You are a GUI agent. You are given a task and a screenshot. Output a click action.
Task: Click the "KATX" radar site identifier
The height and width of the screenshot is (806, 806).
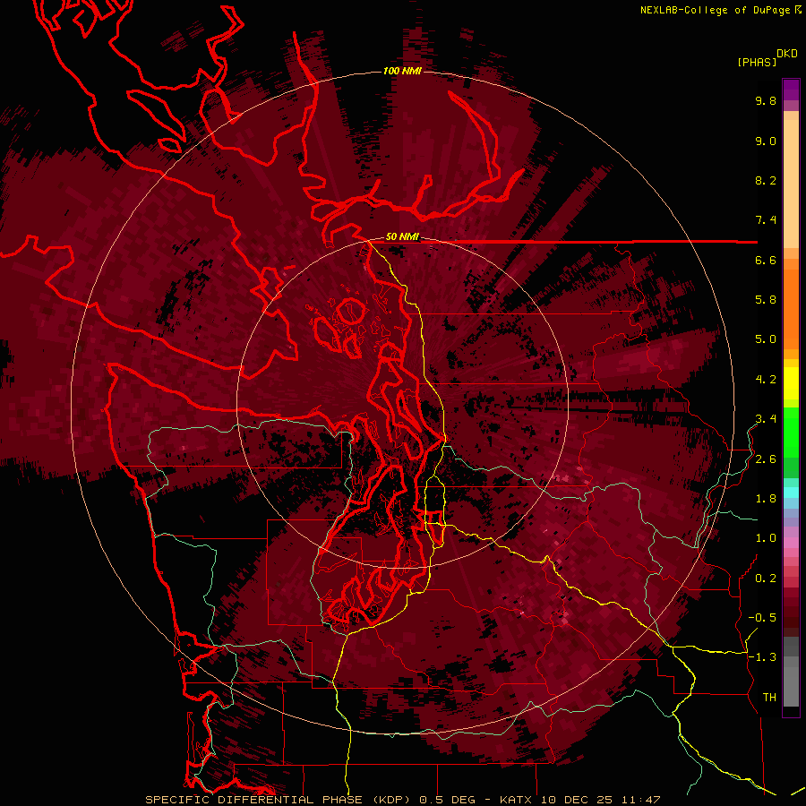click(x=517, y=800)
